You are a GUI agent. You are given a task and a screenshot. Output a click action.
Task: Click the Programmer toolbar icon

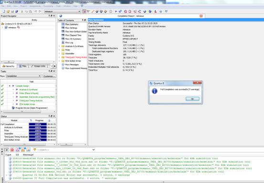150,11
